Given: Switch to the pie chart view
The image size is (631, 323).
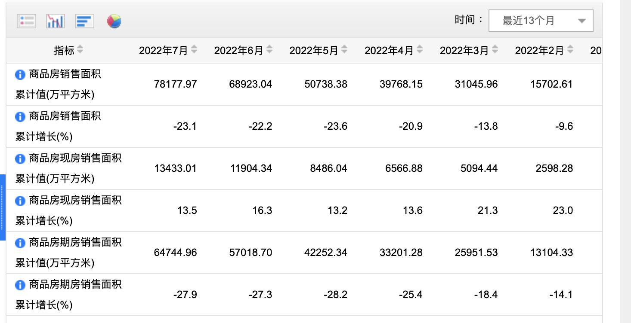Looking at the screenshot, I should [114, 20].
